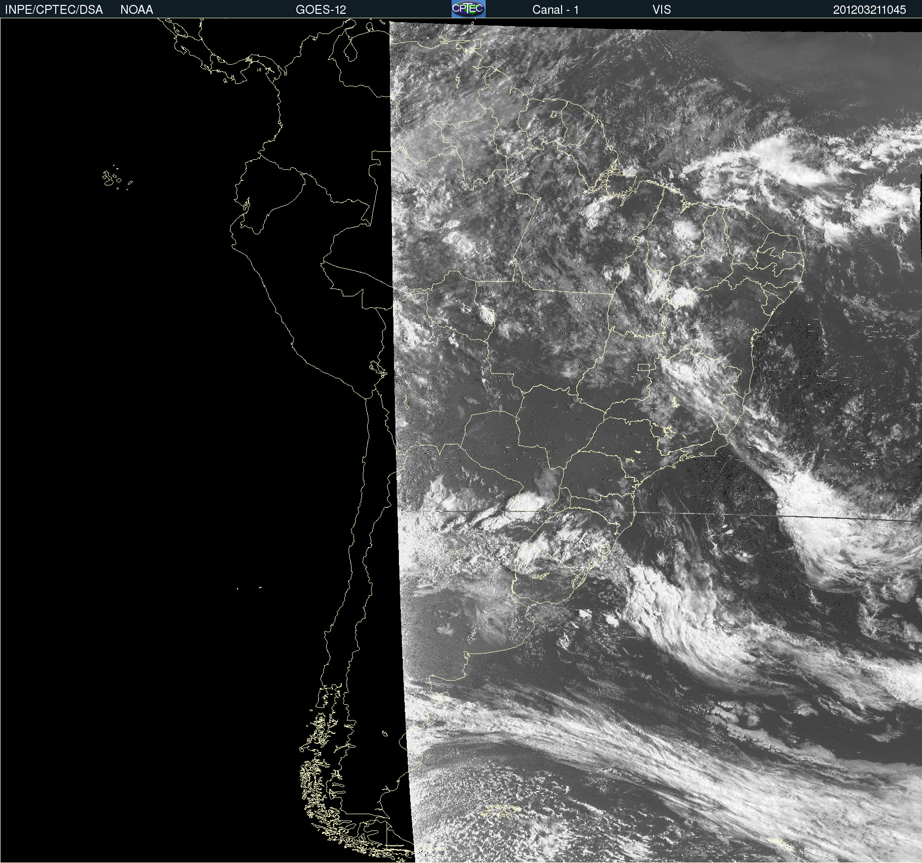Select the 201203211045 timestamp

[x=869, y=10]
